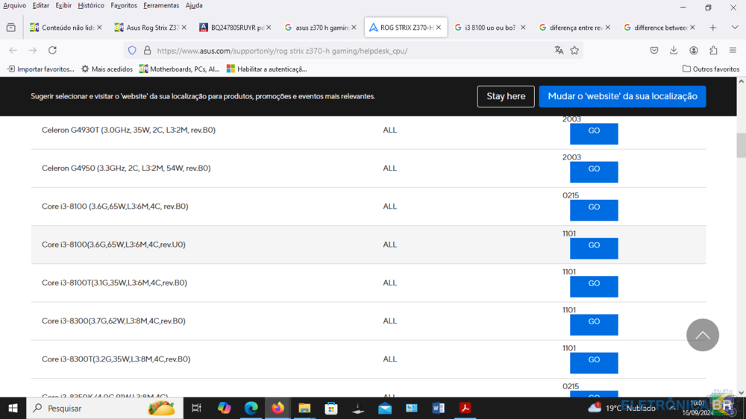This screenshot has height=419, width=746.
Task: Close the BQ24780SRUYR tab
Action: (x=269, y=28)
